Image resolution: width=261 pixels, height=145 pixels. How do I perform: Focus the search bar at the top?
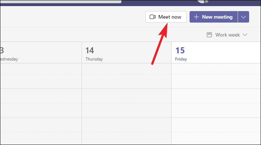click(61, 1)
